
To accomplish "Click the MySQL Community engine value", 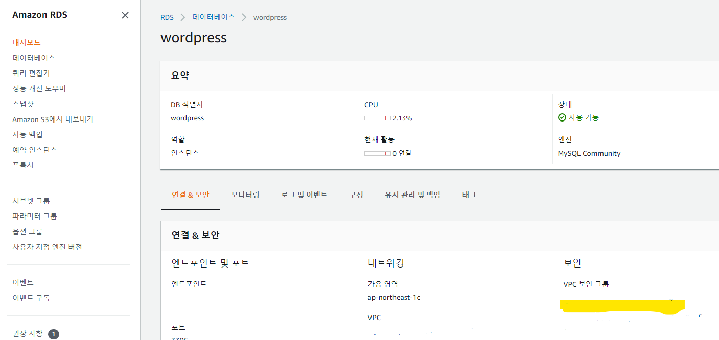I will click(x=589, y=153).
